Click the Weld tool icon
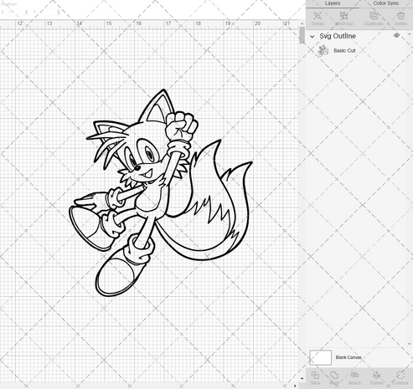The width and height of the screenshot is (413, 389). tap(334, 375)
